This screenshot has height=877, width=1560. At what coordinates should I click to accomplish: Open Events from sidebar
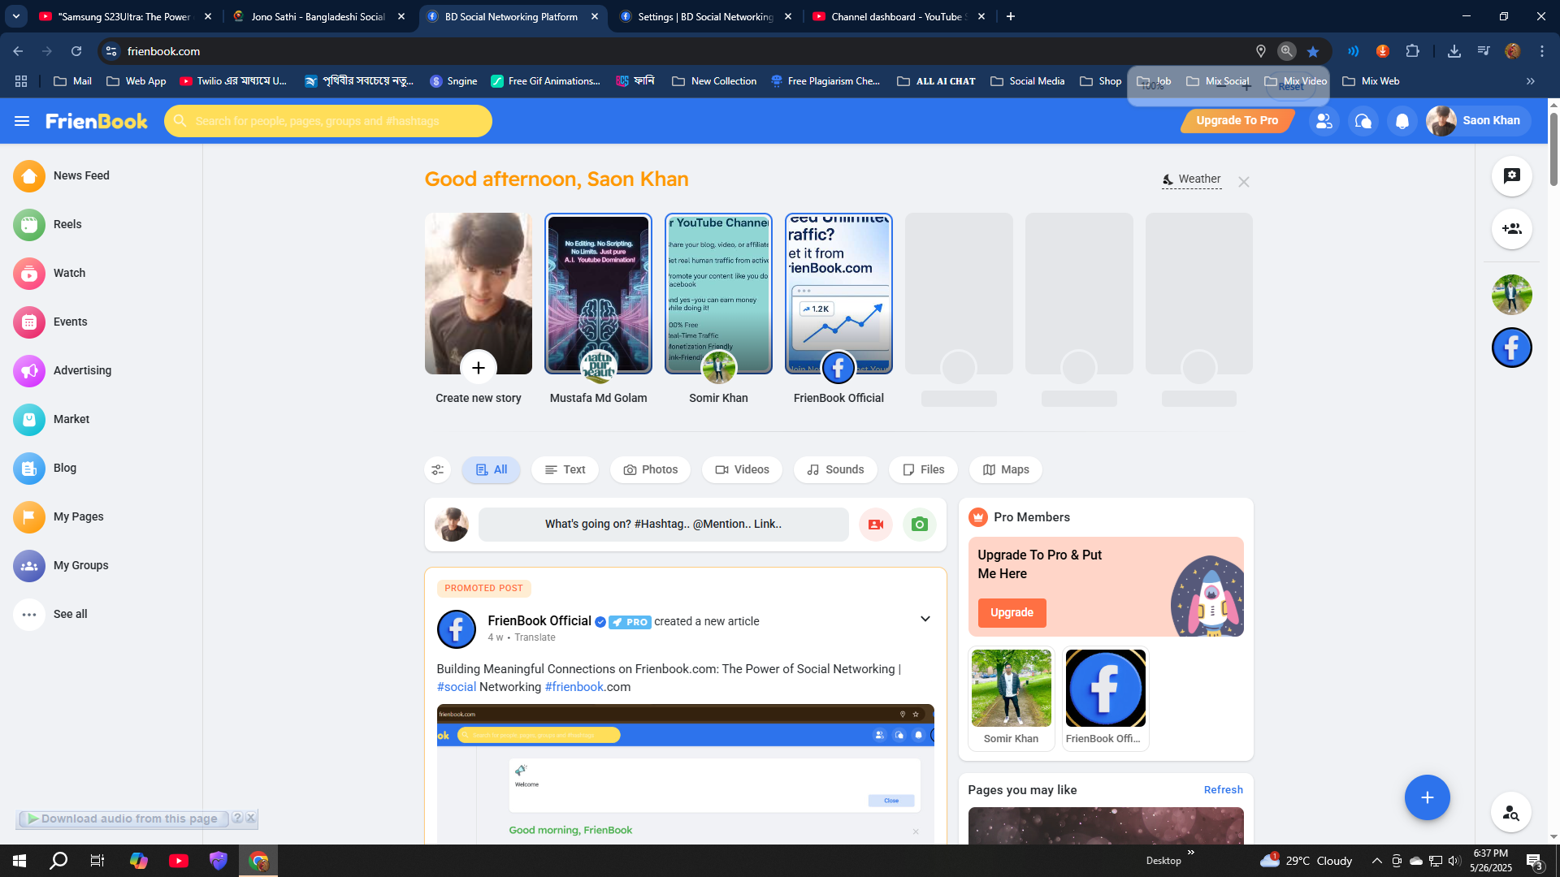point(50,322)
